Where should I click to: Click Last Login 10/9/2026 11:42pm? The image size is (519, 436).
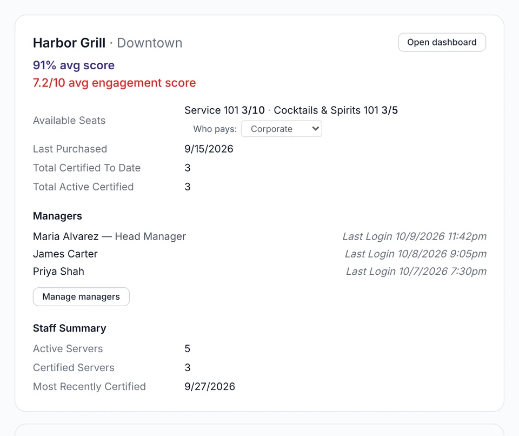coord(415,236)
